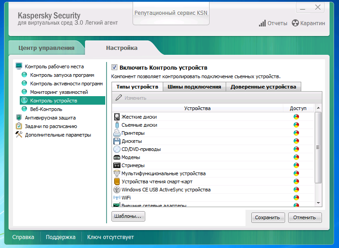Image resolution: width=339 pixels, height=248 pixels.
Task: Sort by the Доступ column header
Action: (x=298, y=108)
